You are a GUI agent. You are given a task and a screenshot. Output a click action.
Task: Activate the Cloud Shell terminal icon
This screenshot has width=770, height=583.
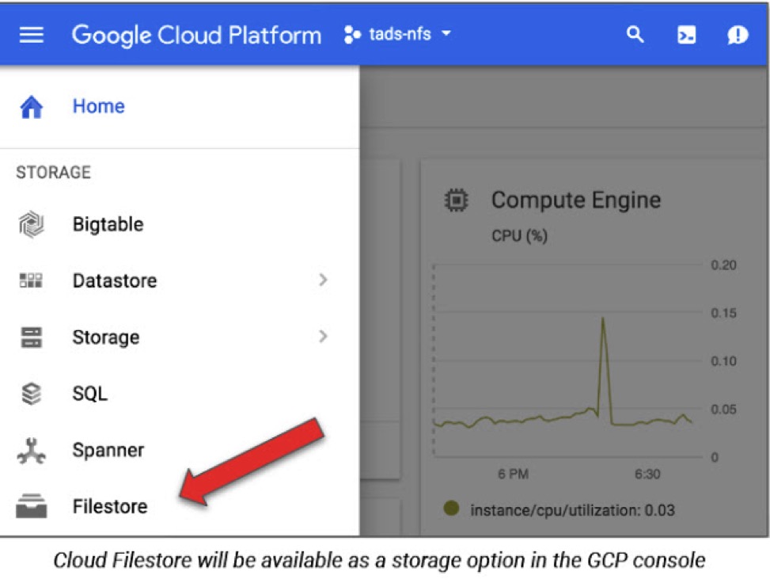(x=686, y=35)
